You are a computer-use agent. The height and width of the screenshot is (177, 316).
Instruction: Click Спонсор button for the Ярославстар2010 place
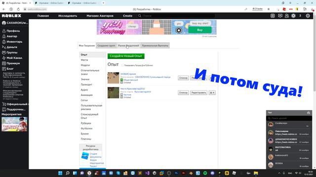183,93
